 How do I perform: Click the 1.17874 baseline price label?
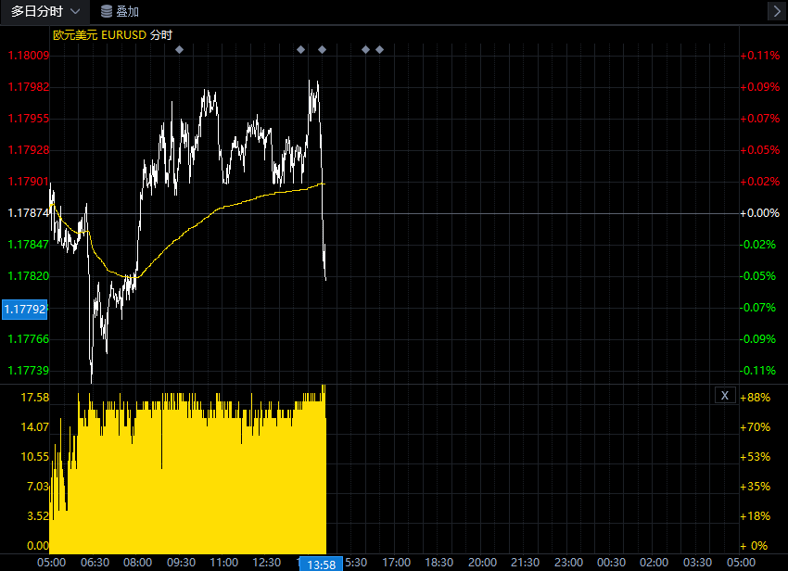coord(28,213)
